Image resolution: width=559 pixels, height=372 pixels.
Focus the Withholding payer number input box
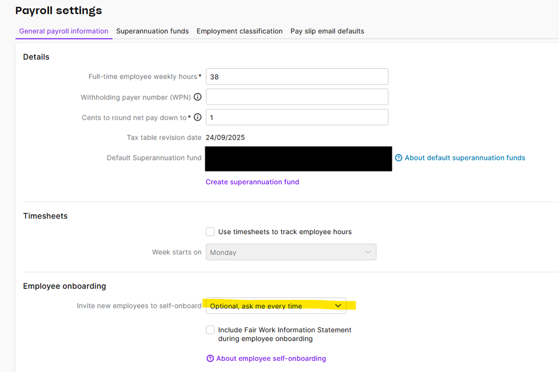tap(297, 97)
